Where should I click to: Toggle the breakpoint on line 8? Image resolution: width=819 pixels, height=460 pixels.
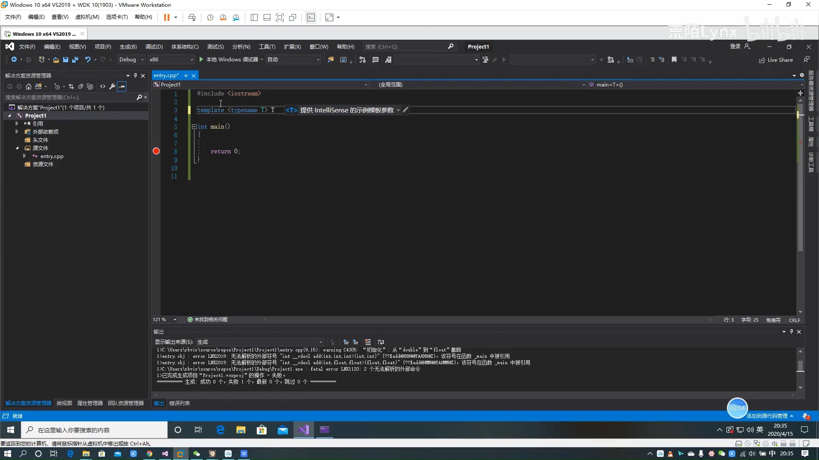click(x=156, y=151)
